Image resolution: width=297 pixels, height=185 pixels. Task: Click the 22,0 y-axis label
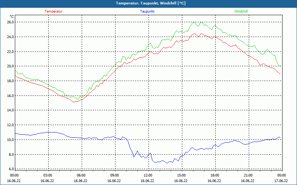click(10, 51)
